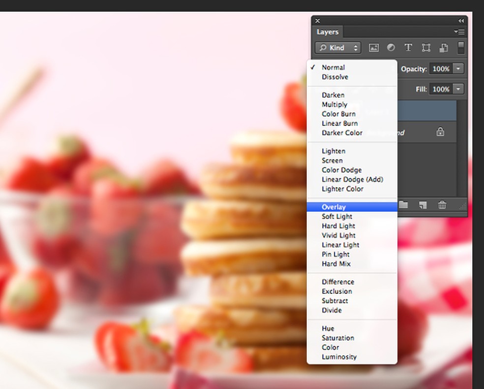Close the Layers panel group

pyautogui.click(x=317, y=21)
